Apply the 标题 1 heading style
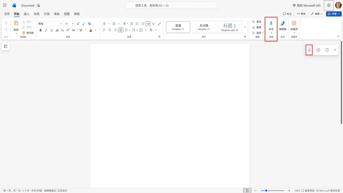The width and height of the screenshot is (343, 193). [229, 27]
